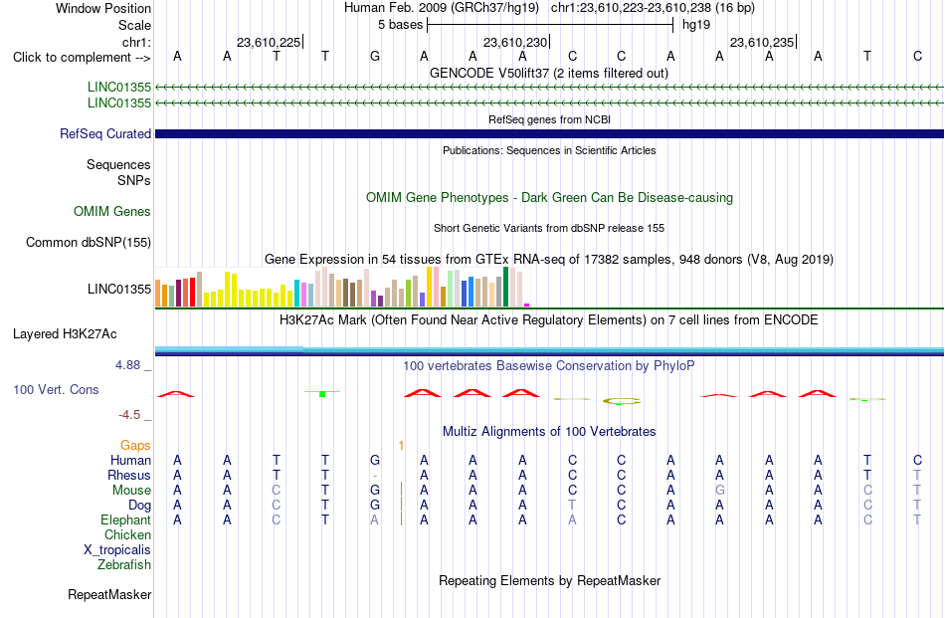Click the 23,610,235 ruler marker
945x618 pixels.
(x=762, y=42)
